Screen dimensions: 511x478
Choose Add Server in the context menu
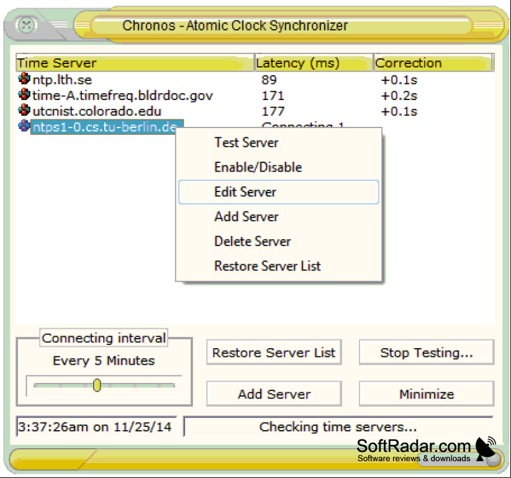pos(279,217)
